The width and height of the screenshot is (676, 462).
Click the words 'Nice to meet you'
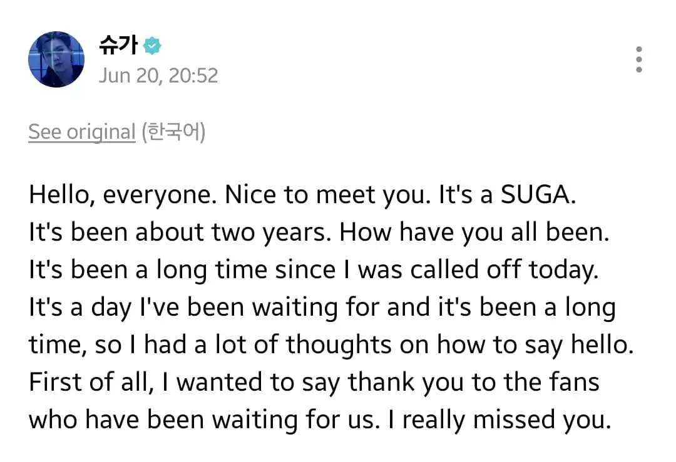coord(327,195)
